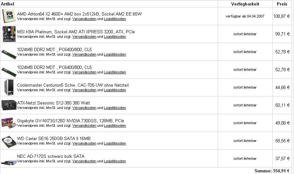Click the AMD Athlon64 X2 4600+ title
This screenshot has width=294, height=174.
79,14
